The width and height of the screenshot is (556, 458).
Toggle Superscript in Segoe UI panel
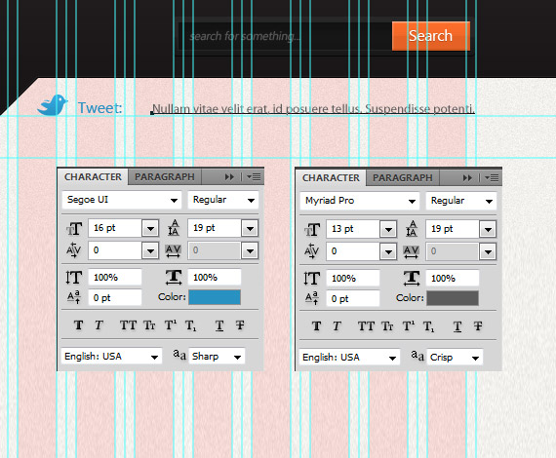[x=171, y=325]
